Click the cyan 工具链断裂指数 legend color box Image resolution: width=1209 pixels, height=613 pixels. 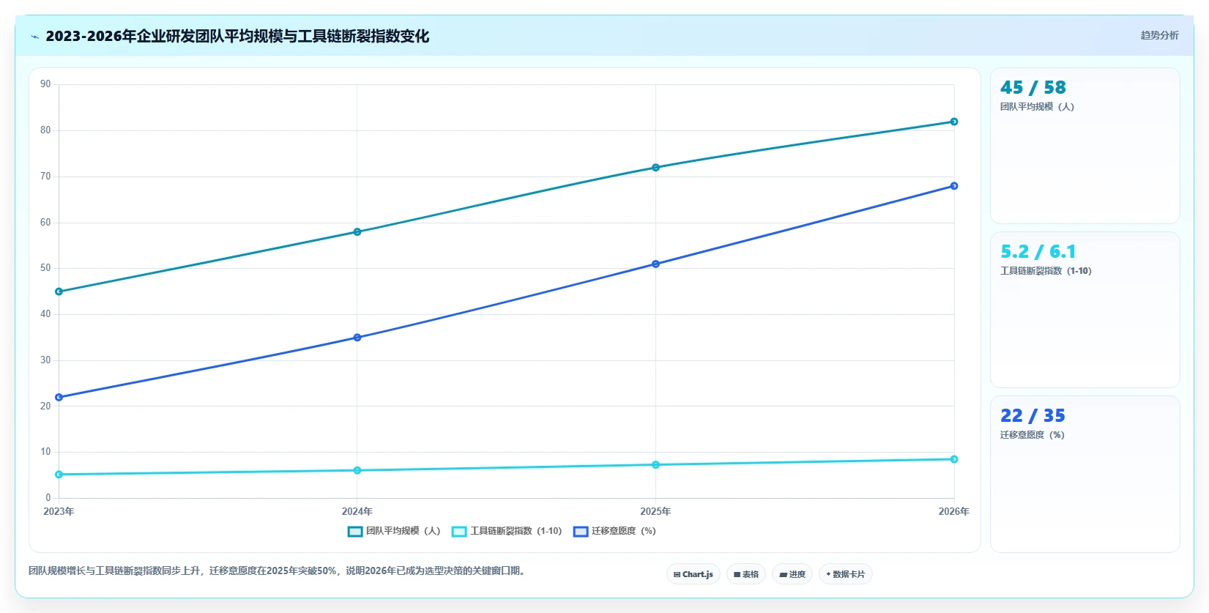tap(459, 532)
